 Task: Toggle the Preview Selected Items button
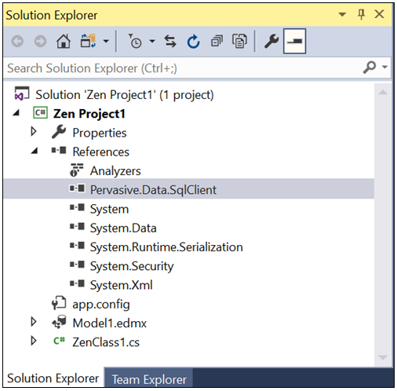pos(294,42)
